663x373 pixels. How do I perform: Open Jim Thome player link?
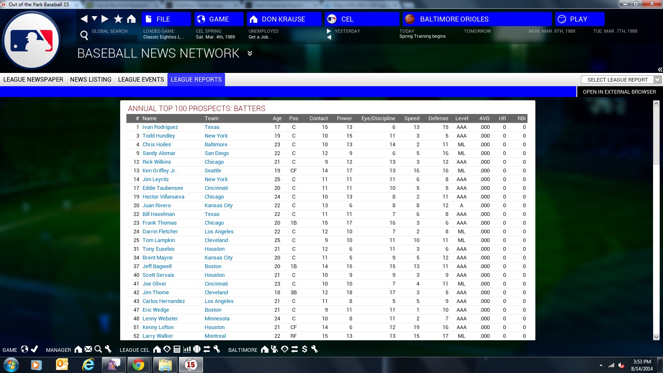(x=156, y=293)
